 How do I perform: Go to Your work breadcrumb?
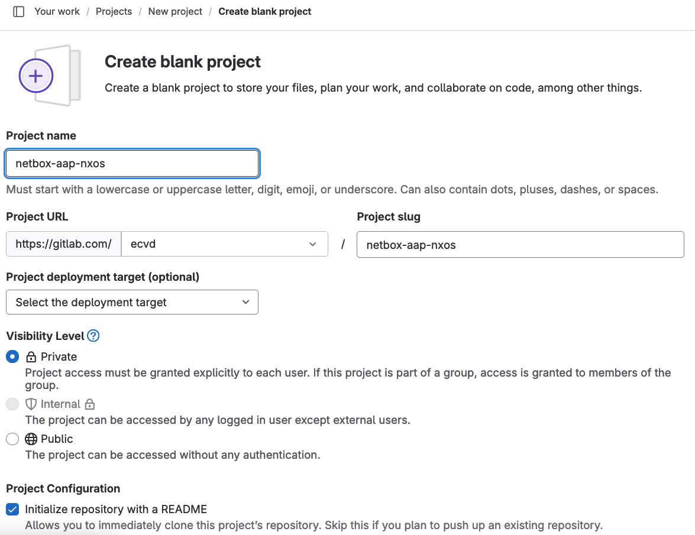57,11
